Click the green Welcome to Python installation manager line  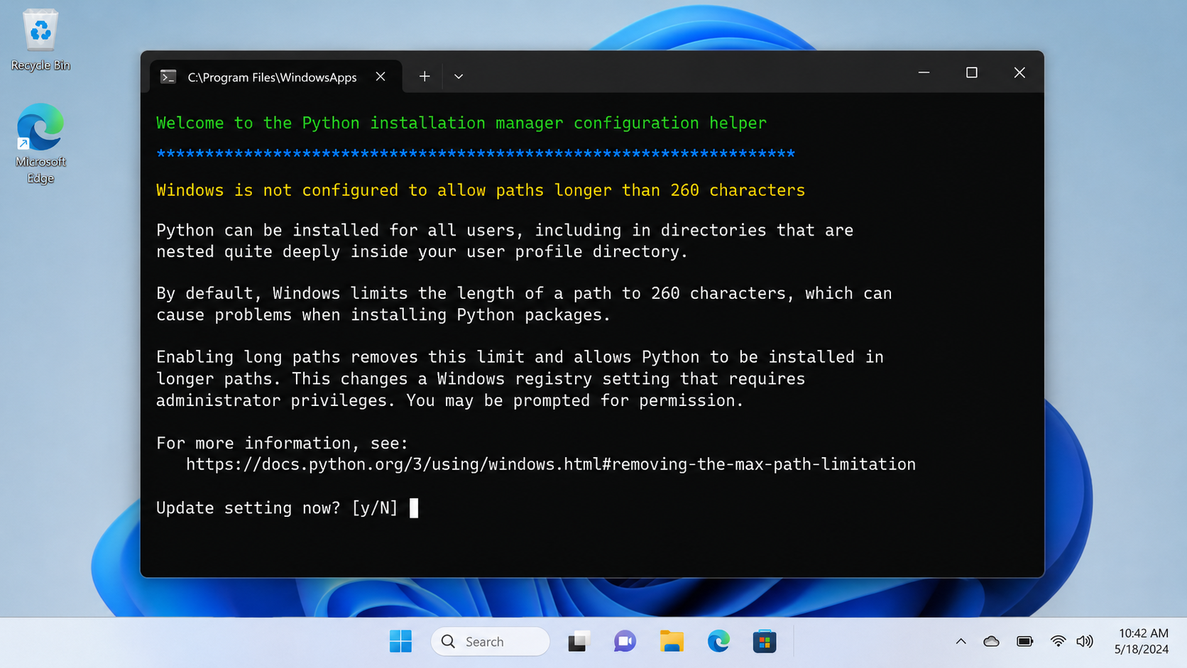click(x=461, y=123)
